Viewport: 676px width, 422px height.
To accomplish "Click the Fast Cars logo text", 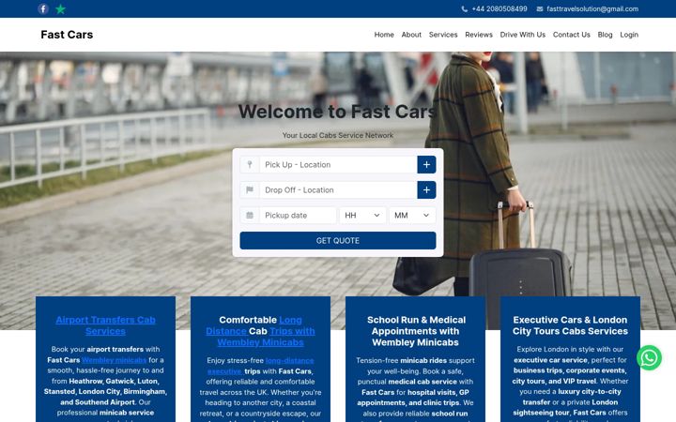I will [67, 35].
